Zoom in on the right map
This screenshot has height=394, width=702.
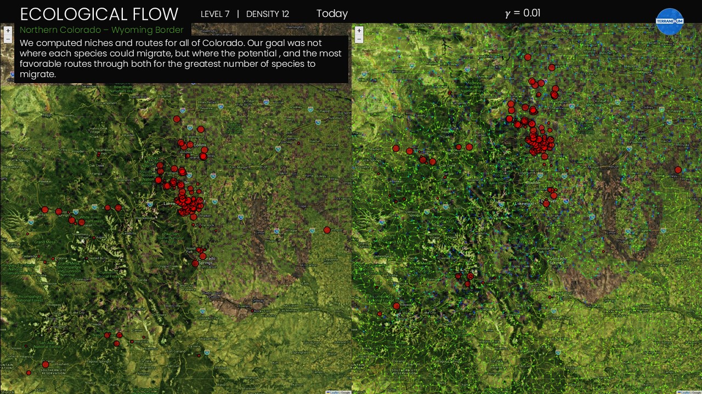point(359,31)
